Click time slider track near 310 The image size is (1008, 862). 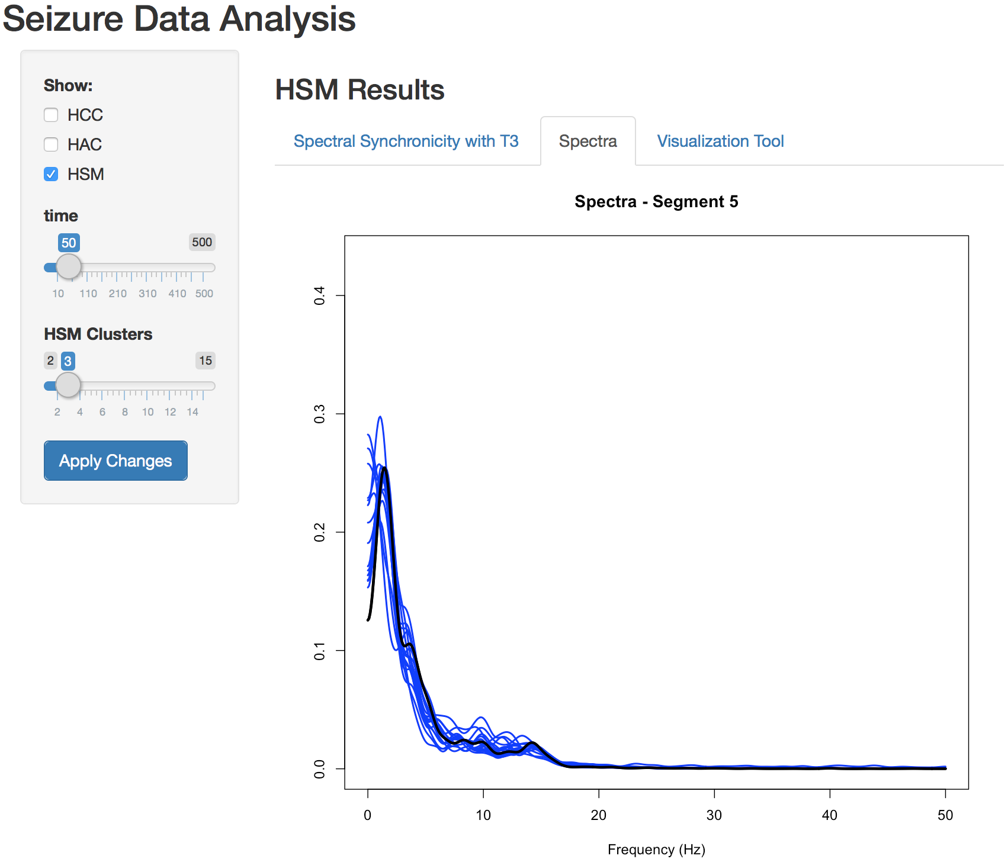pyautogui.click(x=147, y=268)
